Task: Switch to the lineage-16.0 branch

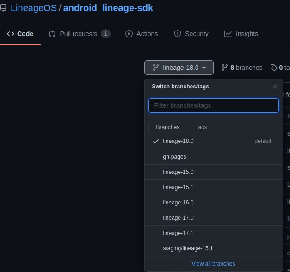Action: click(x=214, y=203)
